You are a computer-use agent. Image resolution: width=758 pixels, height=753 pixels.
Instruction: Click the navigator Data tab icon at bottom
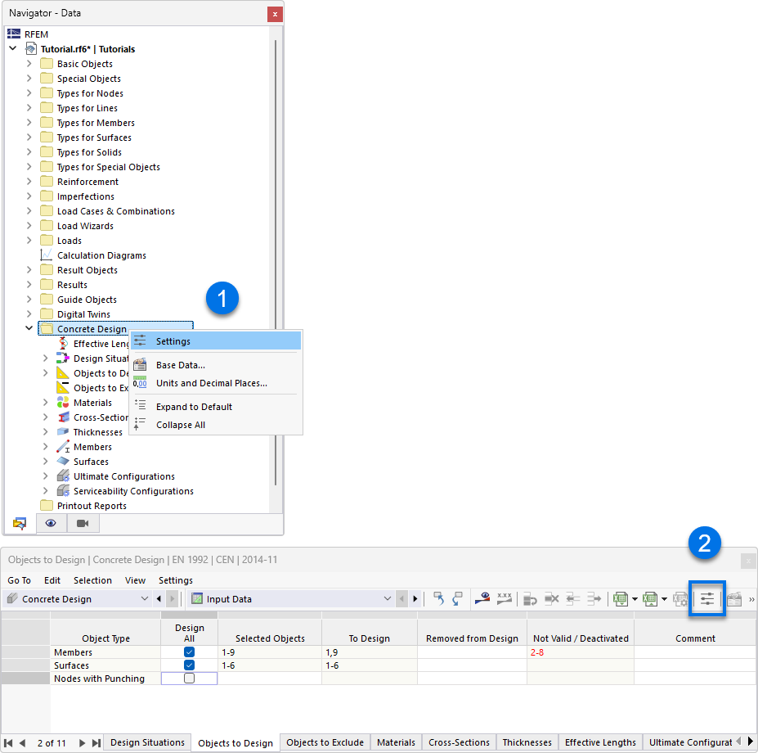click(20, 523)
